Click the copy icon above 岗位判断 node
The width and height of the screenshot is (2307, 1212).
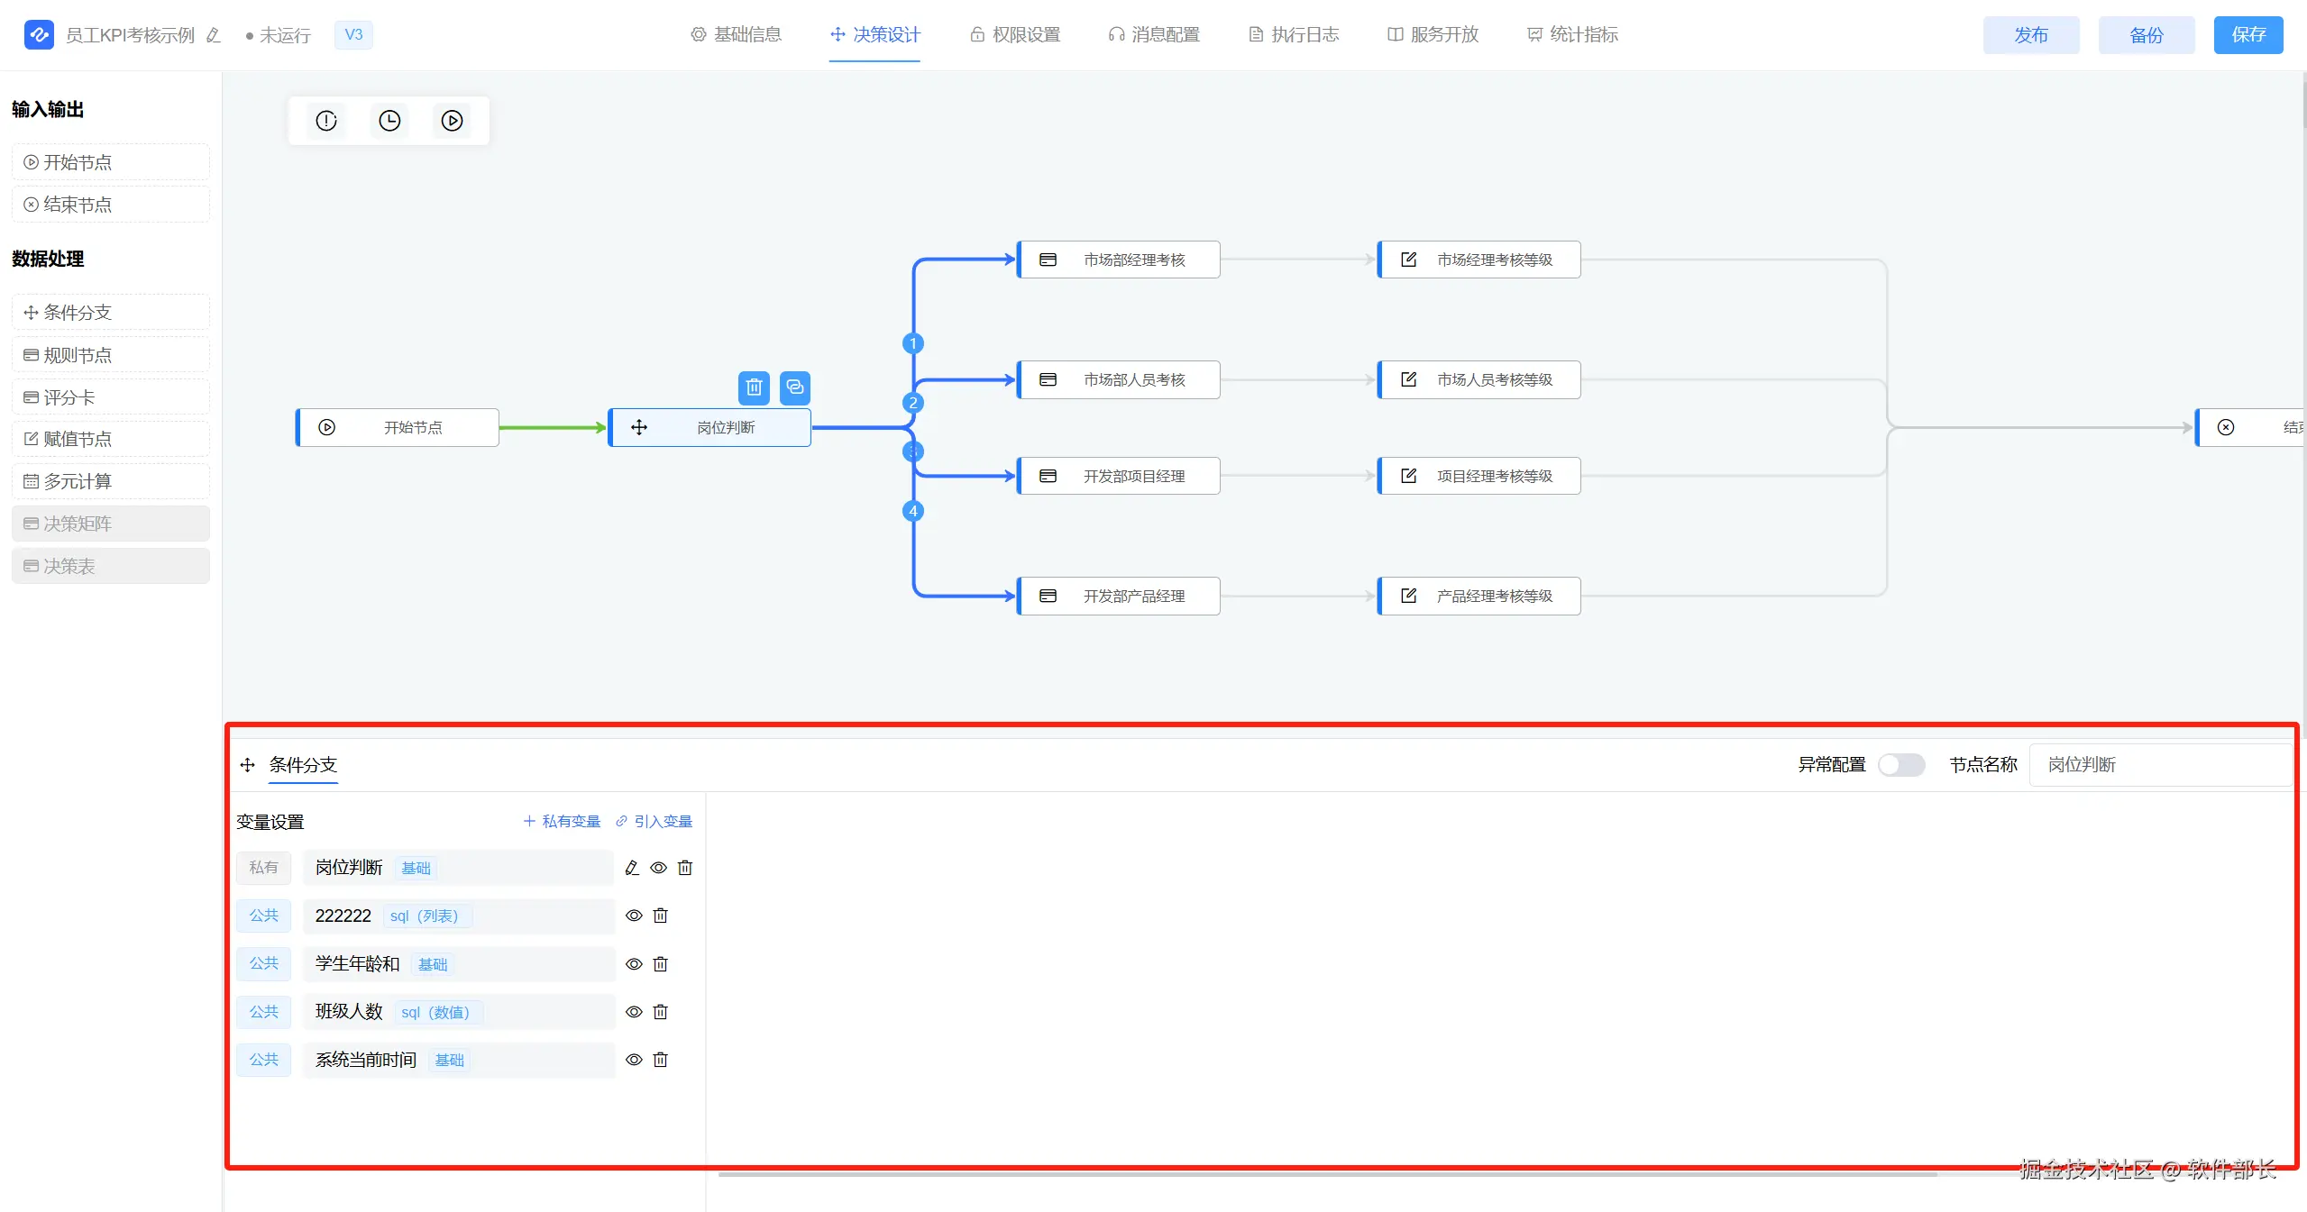(x=794, y=387)
